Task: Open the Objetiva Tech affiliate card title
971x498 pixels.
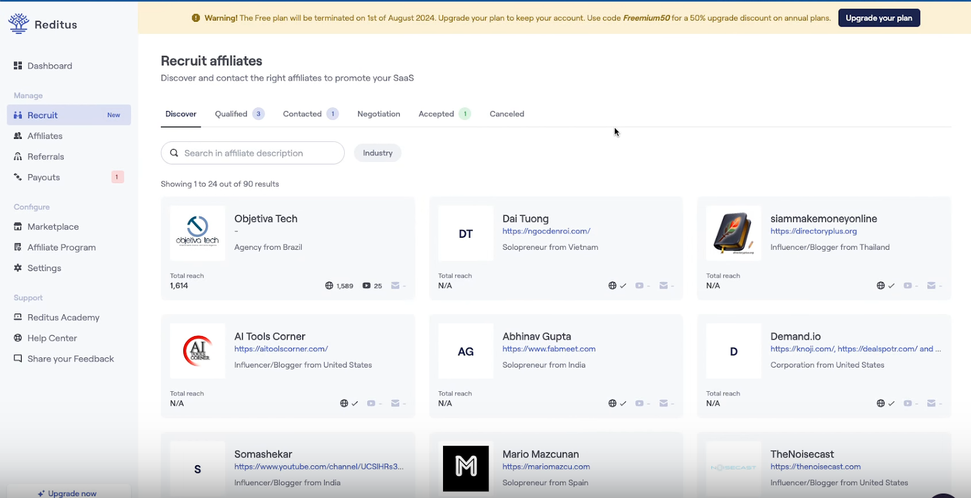Action: pos(266,218)
